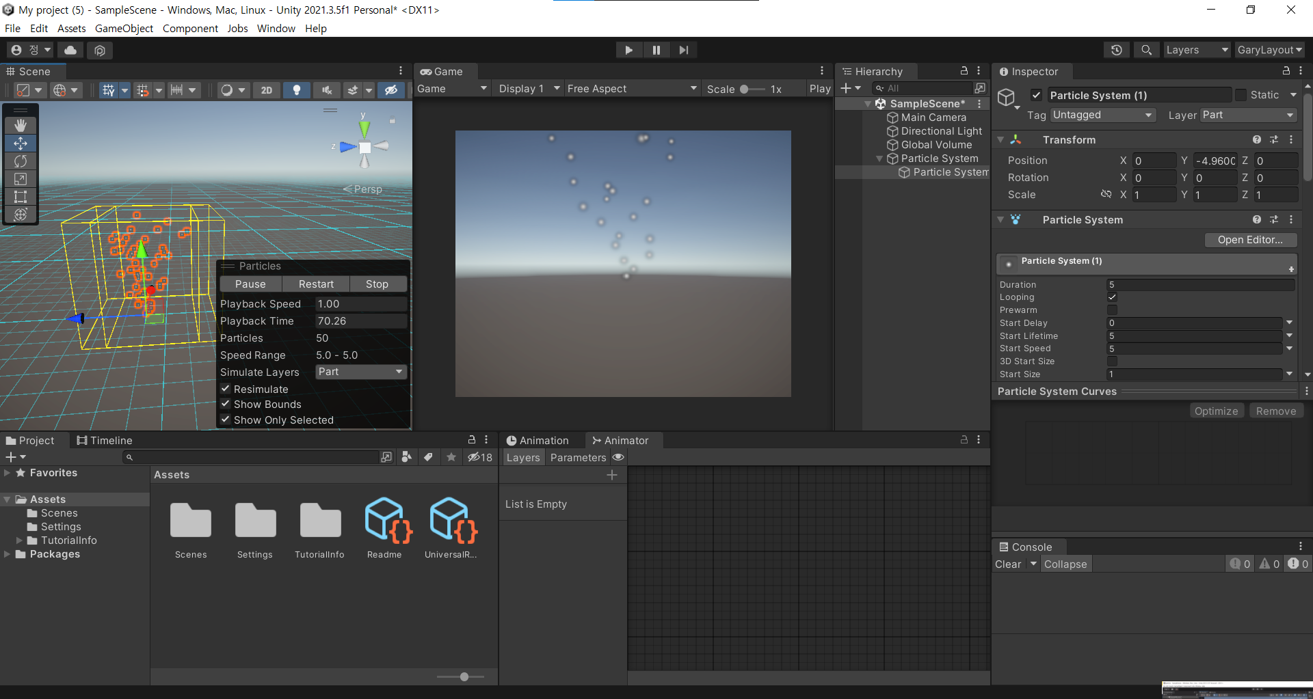Select the Transform tool
1313x699 pixels.
pos(21,215)
